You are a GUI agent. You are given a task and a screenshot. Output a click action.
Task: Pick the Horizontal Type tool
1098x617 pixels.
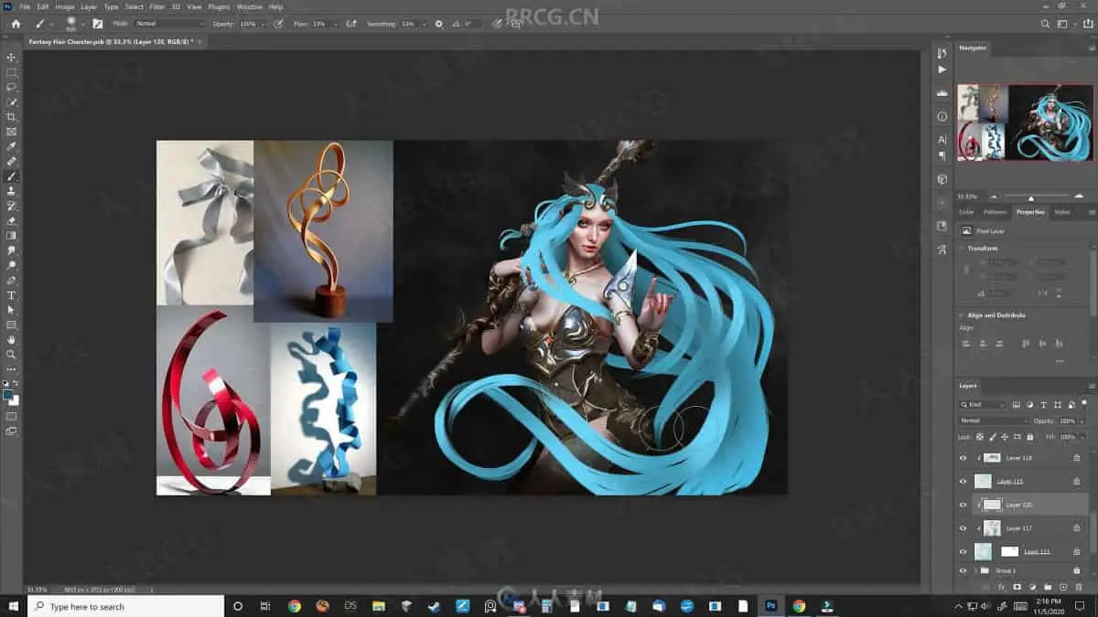pyautogui.click(x=11, y=295)
